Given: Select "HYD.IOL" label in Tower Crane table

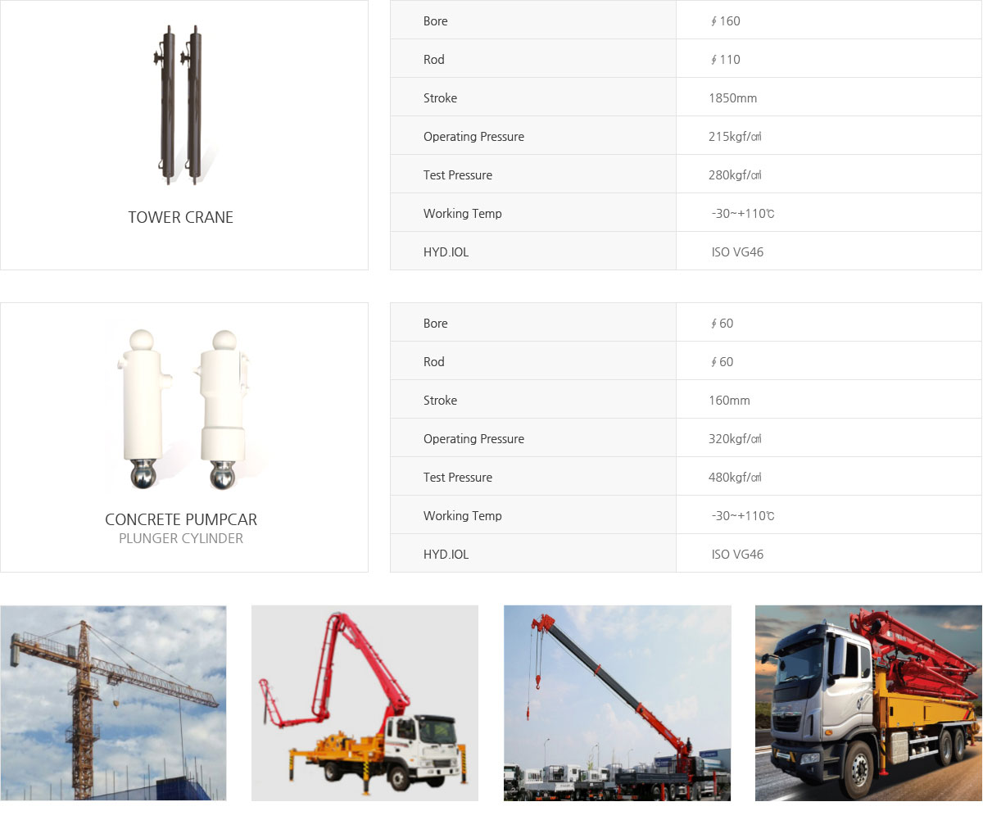Looking at the screenshot, I should pyautogui.click(x=446, y=251).
